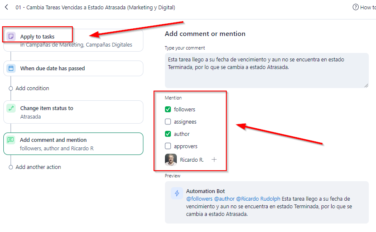This screenshot has height=232, width=376.
Task: Click the comment and mention icon
Action: point(11,140)
